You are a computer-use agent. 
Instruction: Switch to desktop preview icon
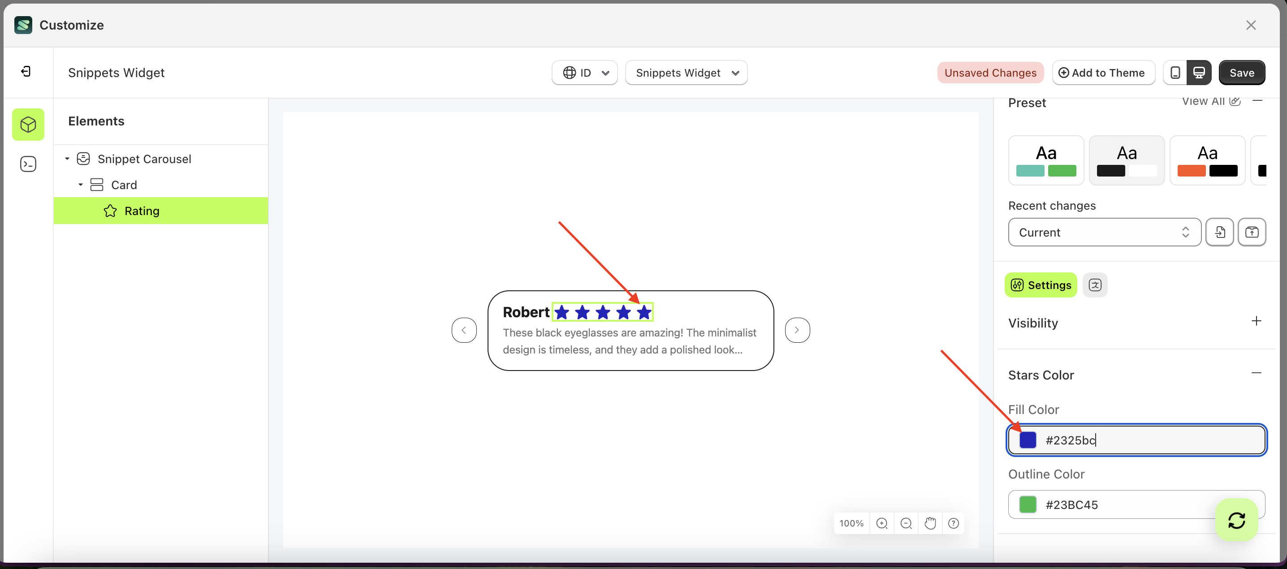click(x=1199, y=73)
